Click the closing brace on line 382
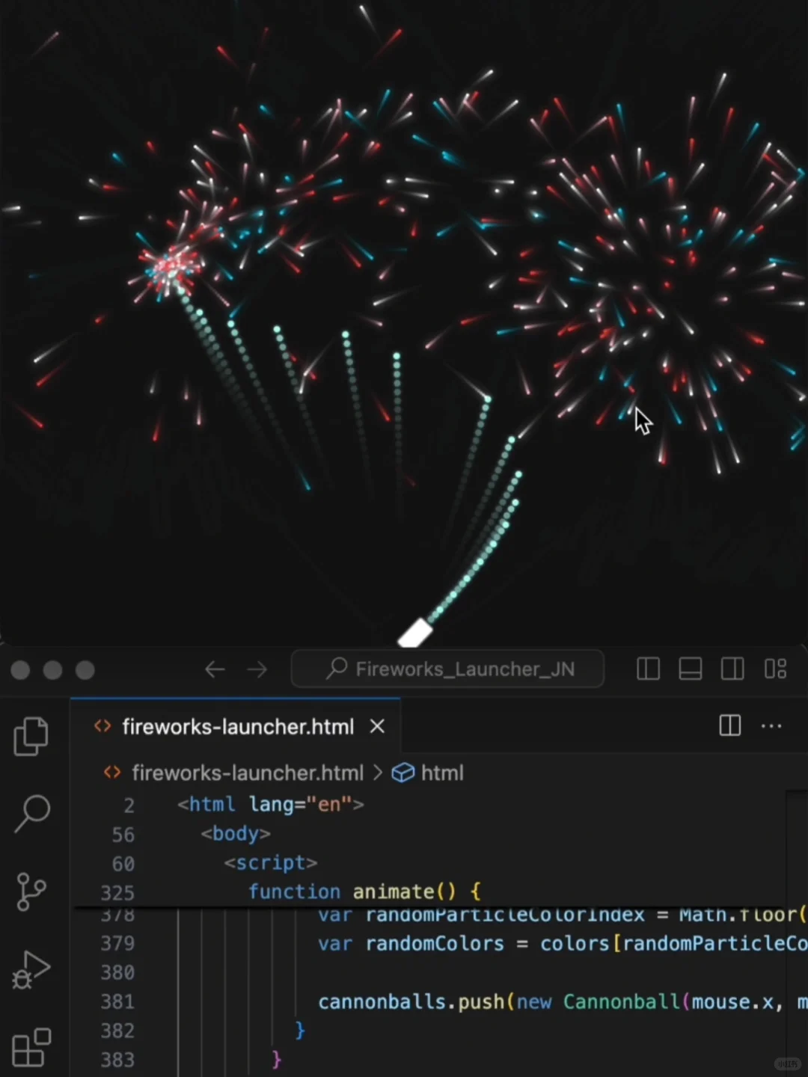The height and width of the screenshot is (1077, 808). [x=300, y=1031]
